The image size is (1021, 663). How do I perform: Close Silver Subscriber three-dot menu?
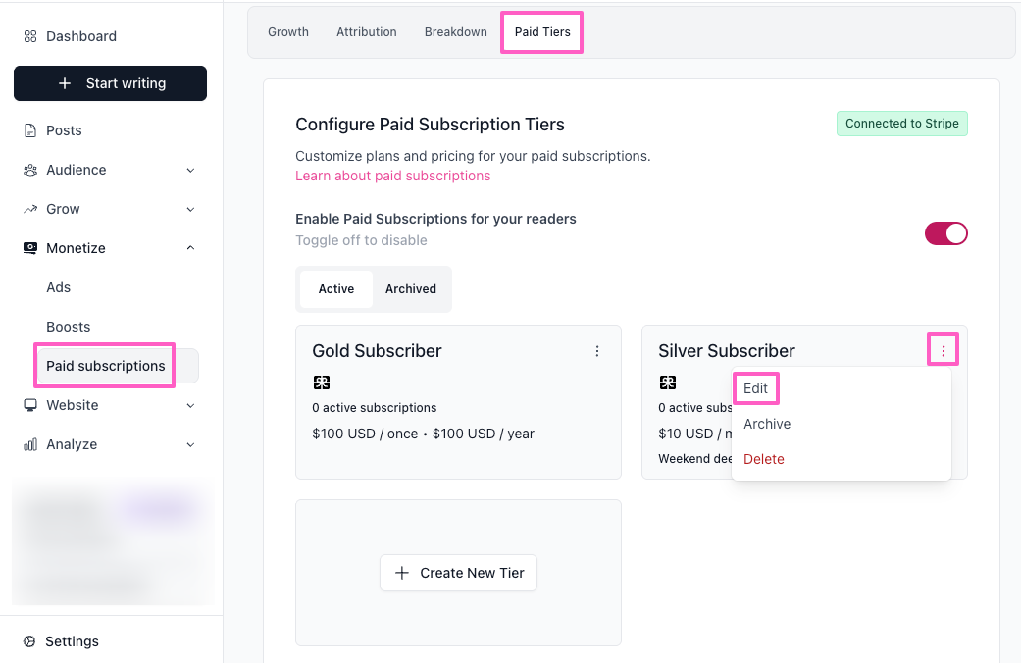click(944, 350)
